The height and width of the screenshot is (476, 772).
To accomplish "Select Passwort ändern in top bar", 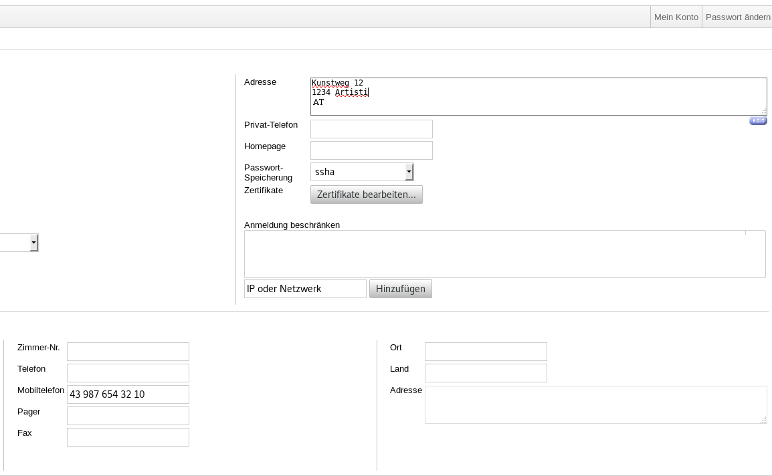I will [737, 17].
